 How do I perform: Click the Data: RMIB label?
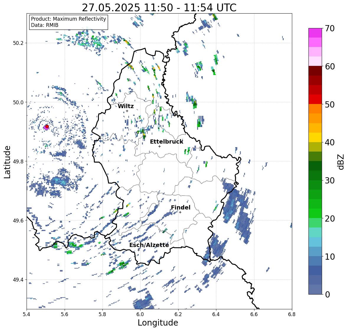click(x=45, y=25)
